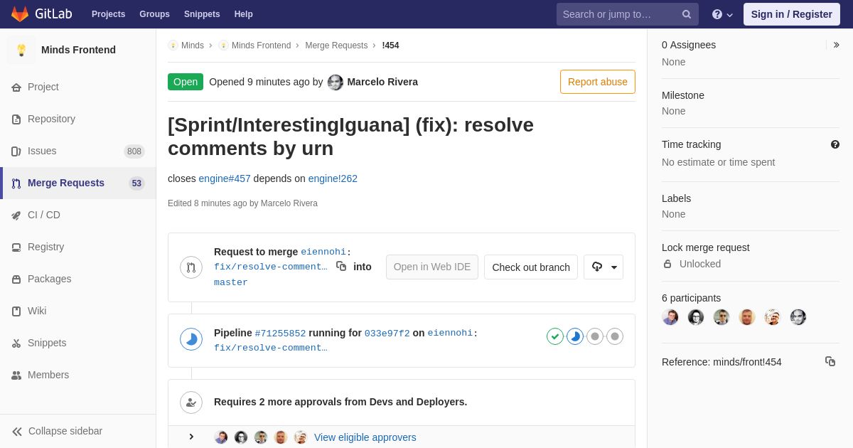Click the Check out branch button
The height and width of the screenshot is (448, 853).
tap(531, 267)
